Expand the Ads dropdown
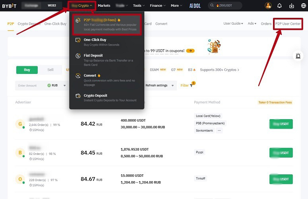The height and width of the screenshot is (199, 308). tap(252, 24)
